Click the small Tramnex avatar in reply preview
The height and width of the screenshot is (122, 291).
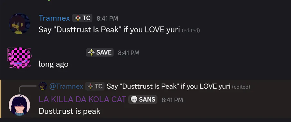tap(43, 86)
